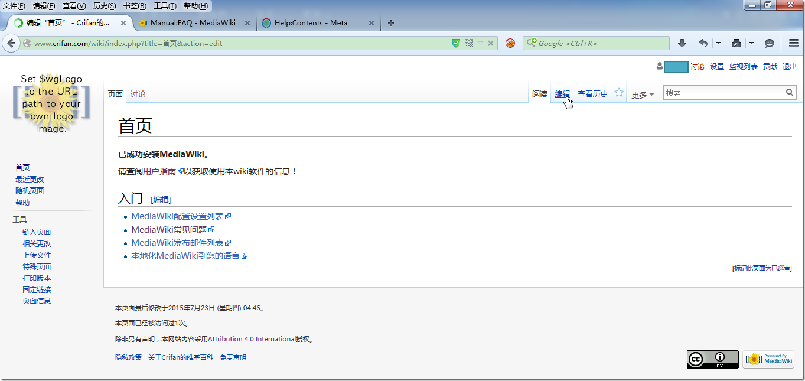
Task: Switch to Help:Contents - Meta tab
Action: point(319,23)
